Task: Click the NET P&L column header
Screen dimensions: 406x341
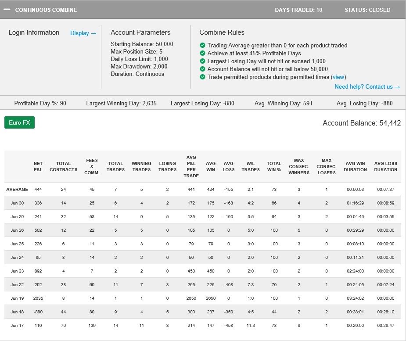Action: click(38, 167)
